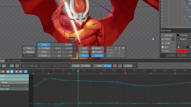Screen dimensions: 191x107
Task: Click the Parent button under bone properties
Action: tap(182, 55)
